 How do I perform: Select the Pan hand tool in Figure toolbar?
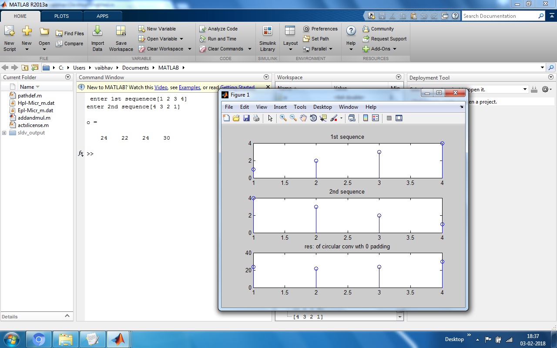pyautogui.click(x=303, y=118)
